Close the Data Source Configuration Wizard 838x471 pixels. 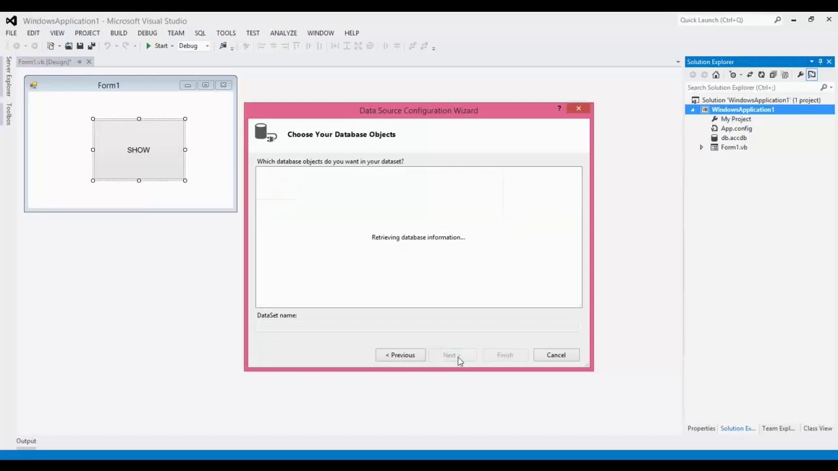[579, 109]
